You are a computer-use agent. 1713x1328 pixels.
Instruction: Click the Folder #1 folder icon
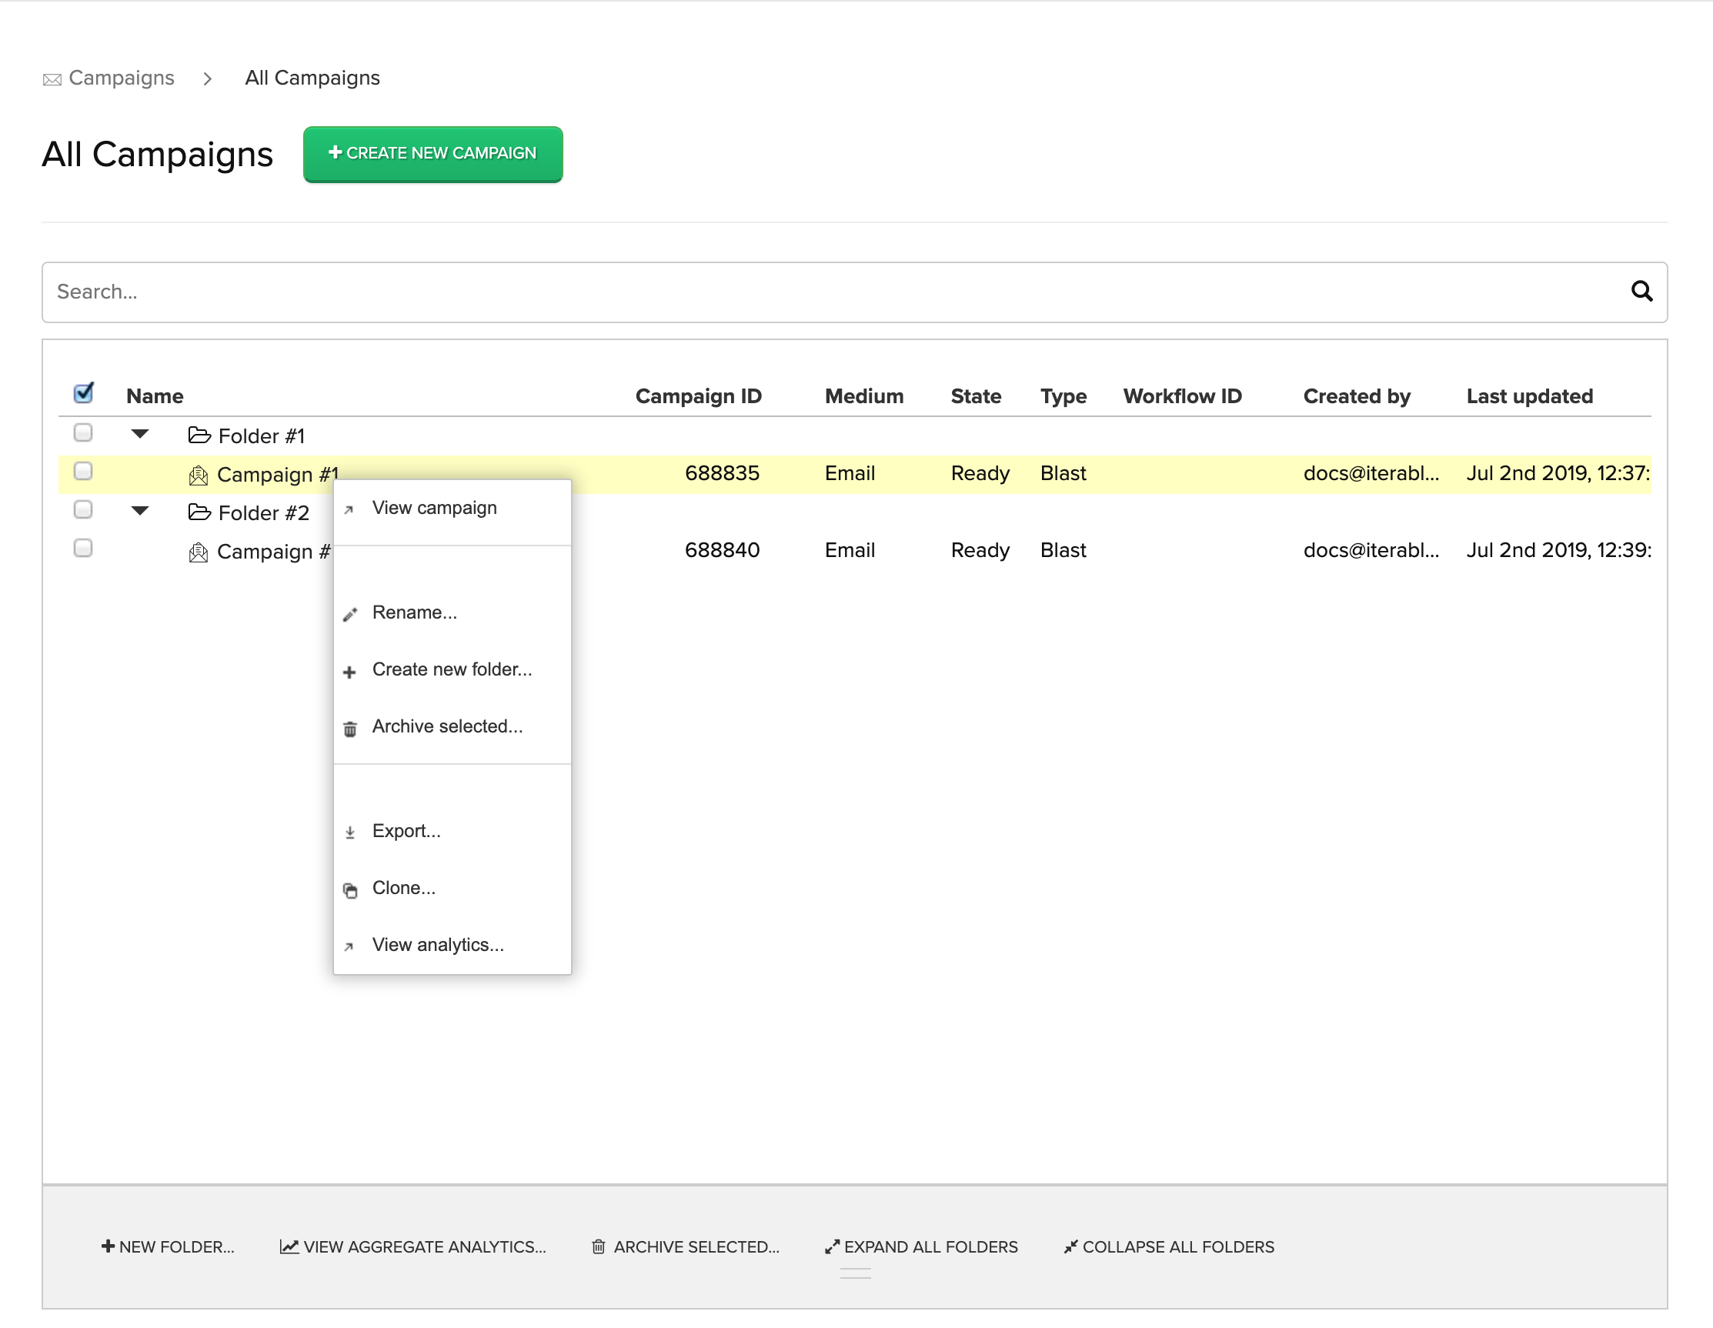click(x=199, y=435)
